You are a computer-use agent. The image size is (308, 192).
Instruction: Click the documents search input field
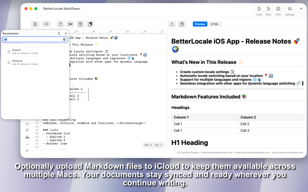pyautogui.click(x=33, y=39)
